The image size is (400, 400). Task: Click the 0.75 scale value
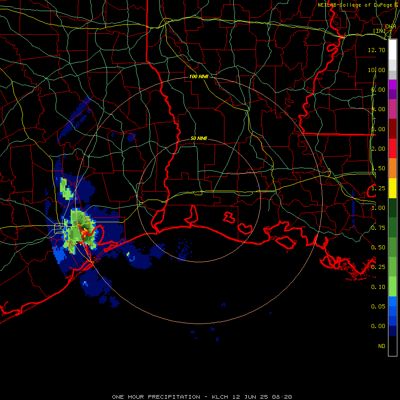(378, 228)
